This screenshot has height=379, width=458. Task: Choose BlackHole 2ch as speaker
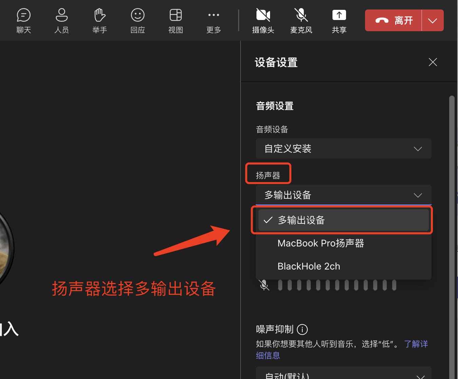click(x=343, y=266)
